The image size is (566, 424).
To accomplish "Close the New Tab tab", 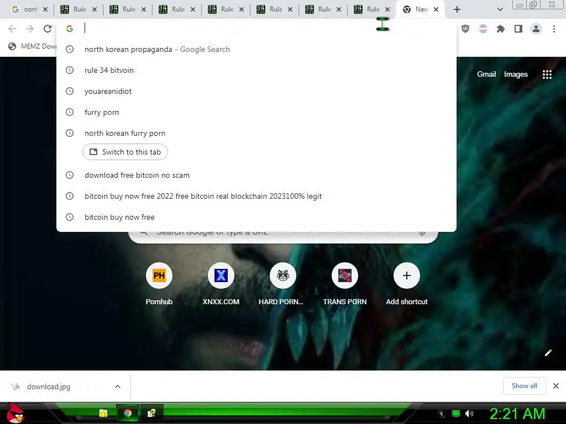I will click(x=436, y=9).
